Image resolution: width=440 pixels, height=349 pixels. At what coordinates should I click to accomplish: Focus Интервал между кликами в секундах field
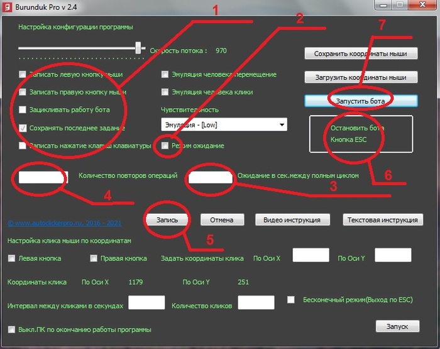pyautogui.click(x=146, y=302)
